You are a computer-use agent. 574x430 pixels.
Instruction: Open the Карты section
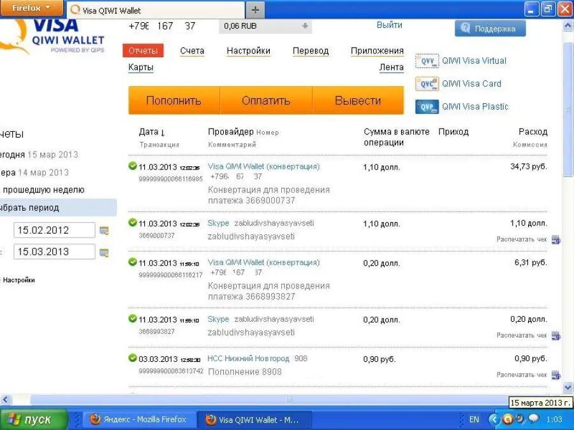(x=141, y=68)
